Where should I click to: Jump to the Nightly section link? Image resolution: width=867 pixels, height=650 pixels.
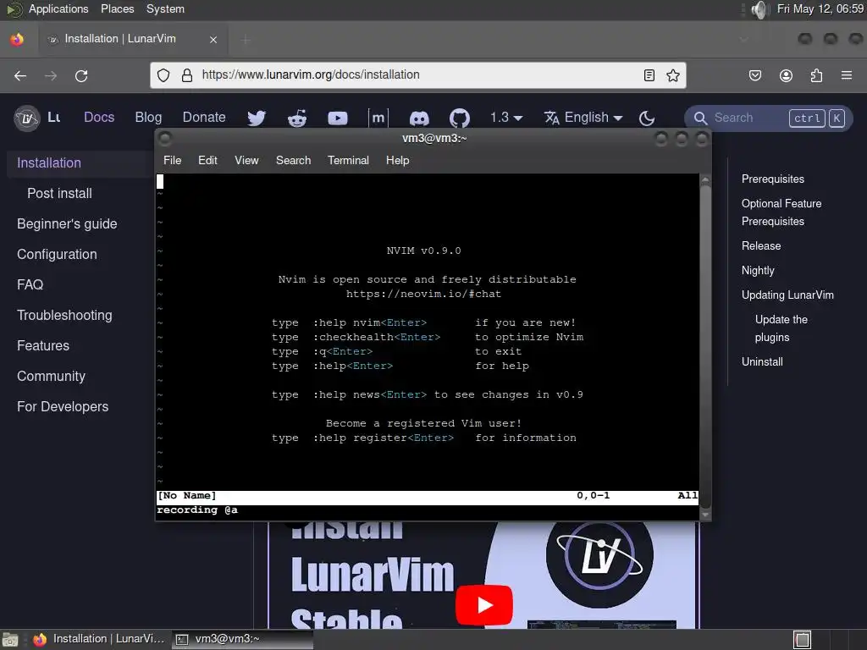(758, 270)
